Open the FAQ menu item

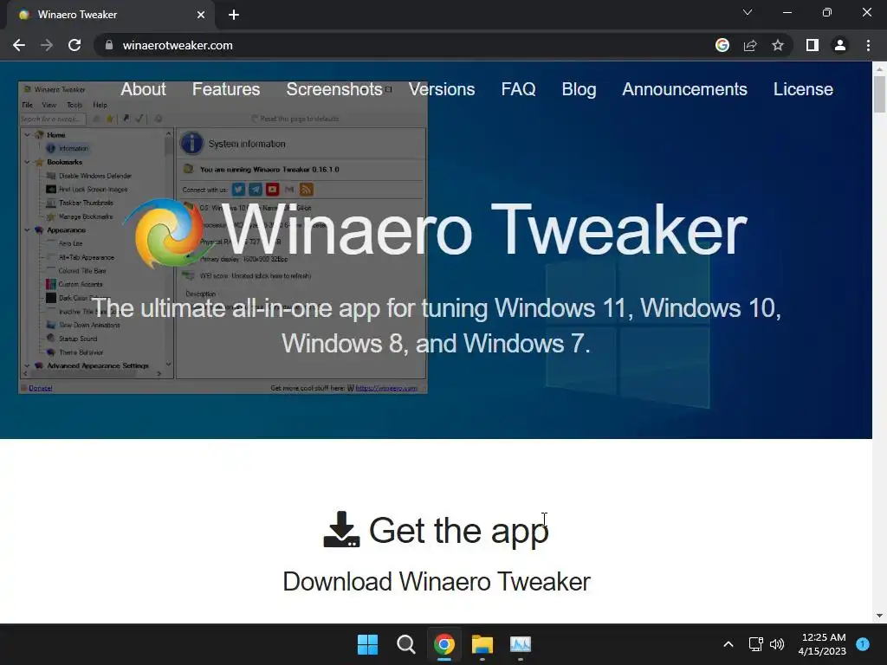(x=518, y=89)
